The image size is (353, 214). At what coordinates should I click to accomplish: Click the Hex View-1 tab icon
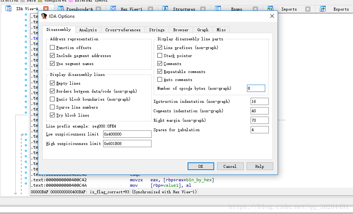[x=113, y=9]
